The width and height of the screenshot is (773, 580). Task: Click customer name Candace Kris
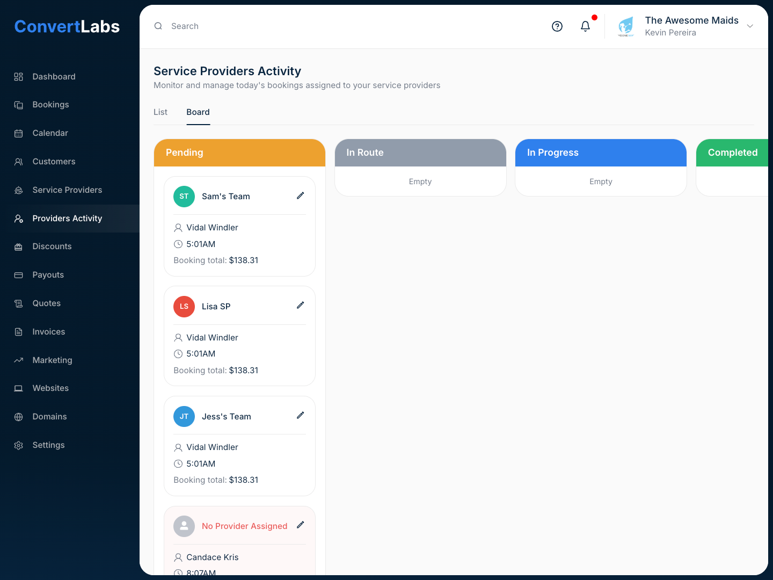pos(213,557)
